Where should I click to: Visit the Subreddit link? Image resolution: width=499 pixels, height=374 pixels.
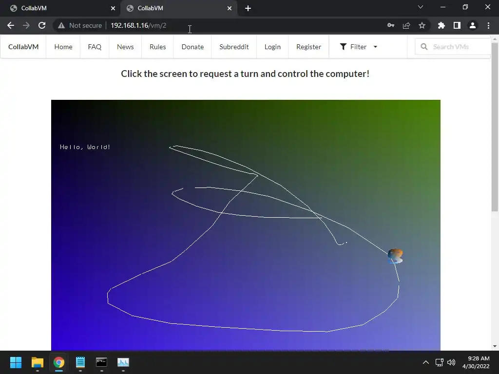point(234,47)
